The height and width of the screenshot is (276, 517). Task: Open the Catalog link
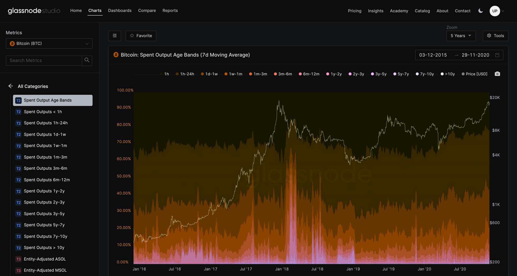click(x=422, y=11)
